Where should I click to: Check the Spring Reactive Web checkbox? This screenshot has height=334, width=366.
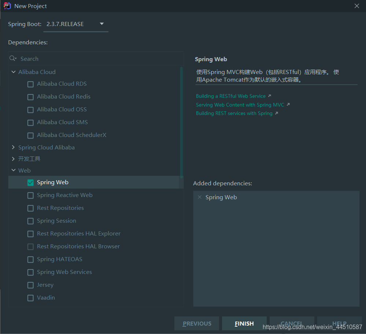tap(30, 195)
